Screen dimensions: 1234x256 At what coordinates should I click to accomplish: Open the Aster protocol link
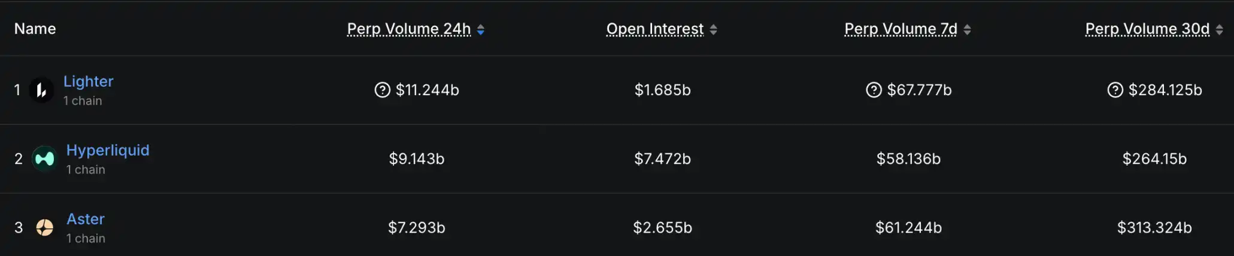86,219
